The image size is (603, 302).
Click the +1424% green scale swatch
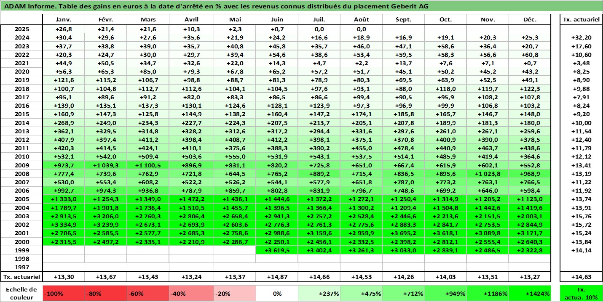(530, 294)
